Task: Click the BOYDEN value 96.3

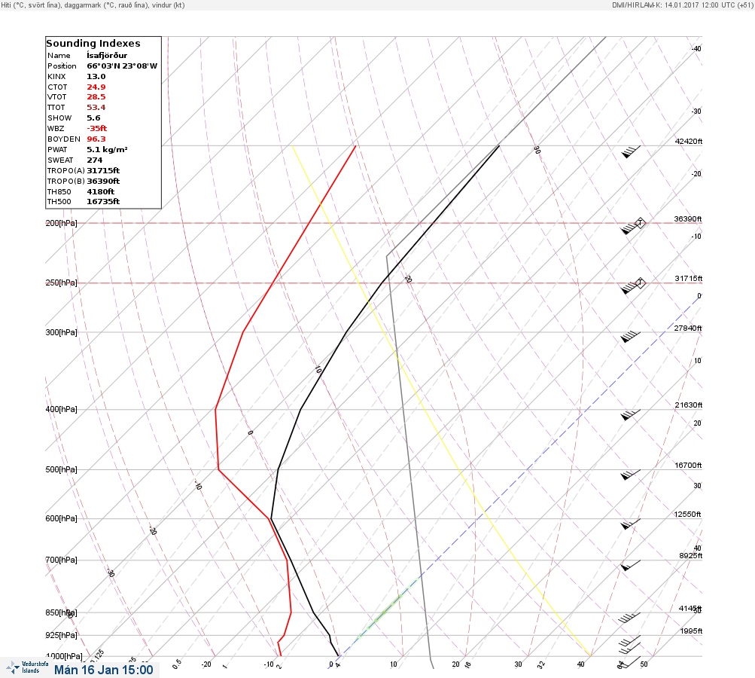Action: pos(96,139)
